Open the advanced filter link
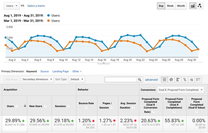This screenshot has width=208, height=133. coord(151,80)
